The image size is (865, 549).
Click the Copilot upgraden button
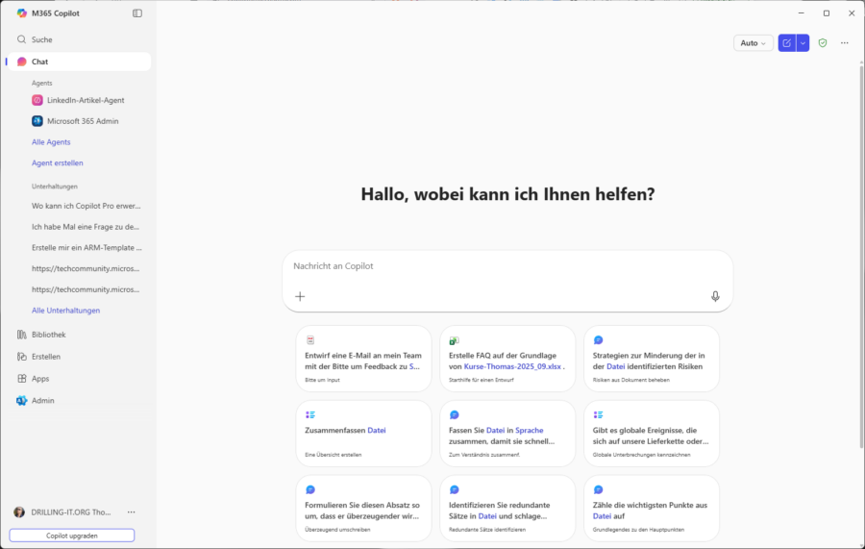[72, 536]
